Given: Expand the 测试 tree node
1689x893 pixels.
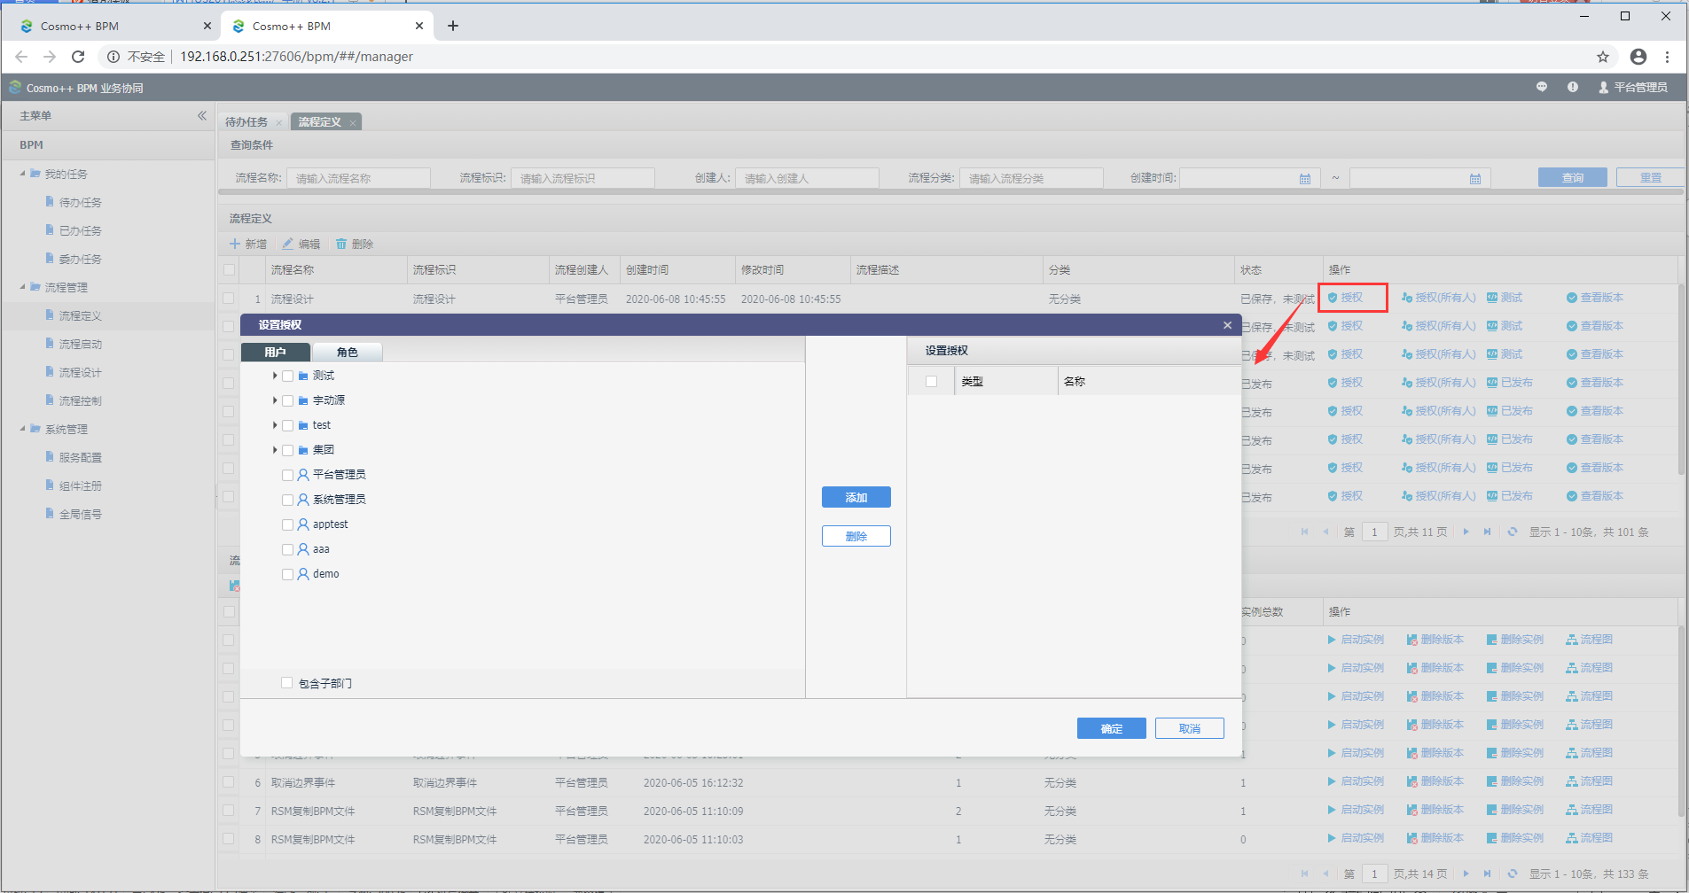Looking at the screenshot, I should [275, 376].
